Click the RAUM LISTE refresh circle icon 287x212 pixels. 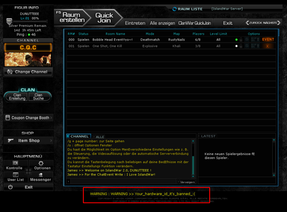(174, 9)
